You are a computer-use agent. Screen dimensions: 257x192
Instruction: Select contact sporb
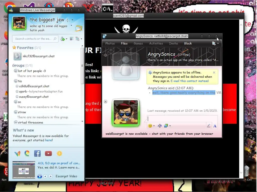[39, 91]
